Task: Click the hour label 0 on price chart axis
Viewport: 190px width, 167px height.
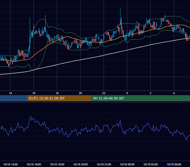Action: point(127,93)
